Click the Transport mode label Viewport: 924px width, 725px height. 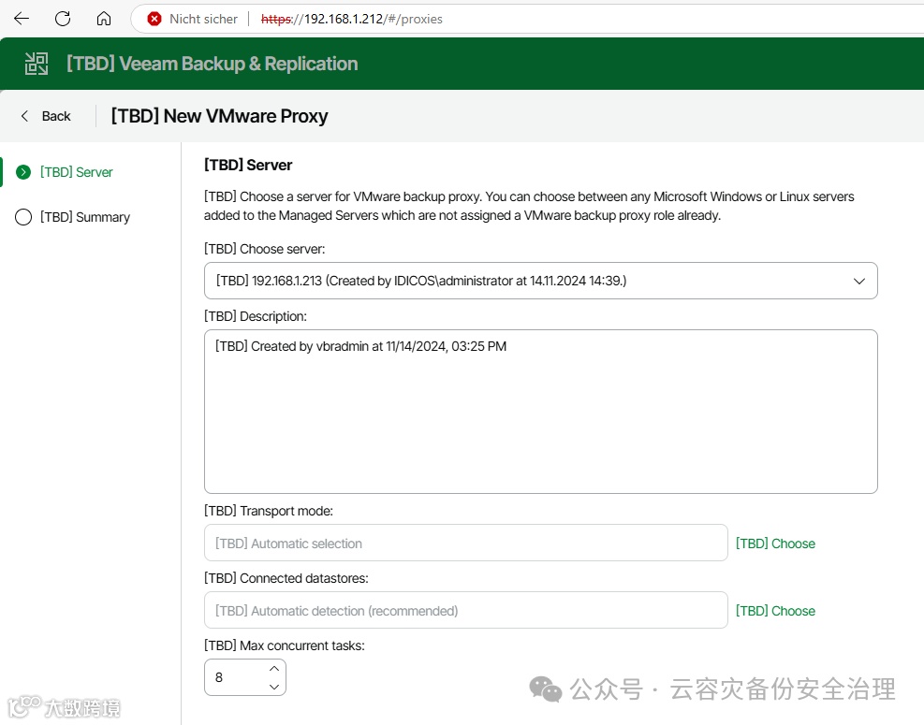(x=269, y=511)
